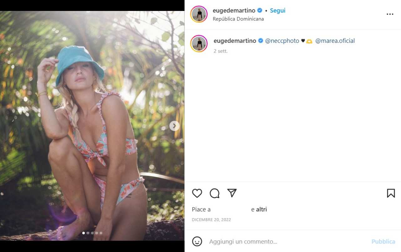Click the eugedemartino username in the caption
The image size is (401, 252).
(235, 41)
